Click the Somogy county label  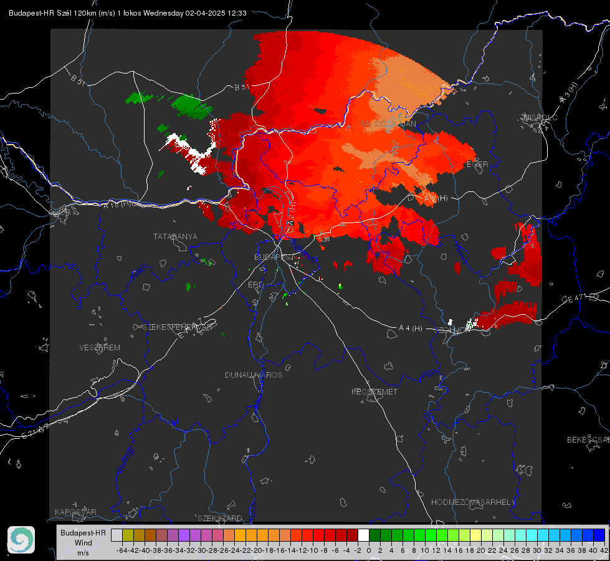coord(125,460)
